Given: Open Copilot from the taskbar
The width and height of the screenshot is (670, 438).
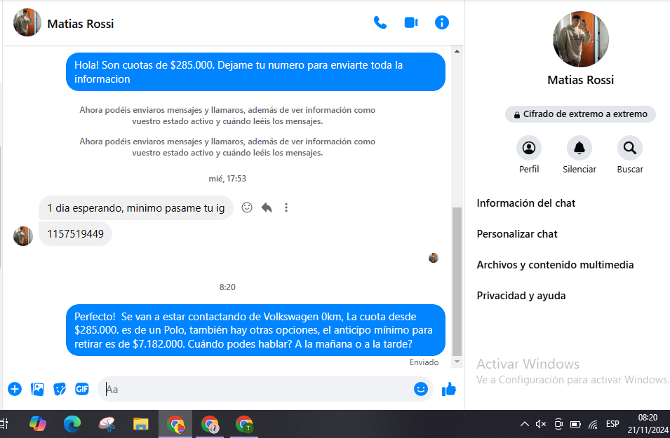Looking at the screenshot, I should pos(38,424).
